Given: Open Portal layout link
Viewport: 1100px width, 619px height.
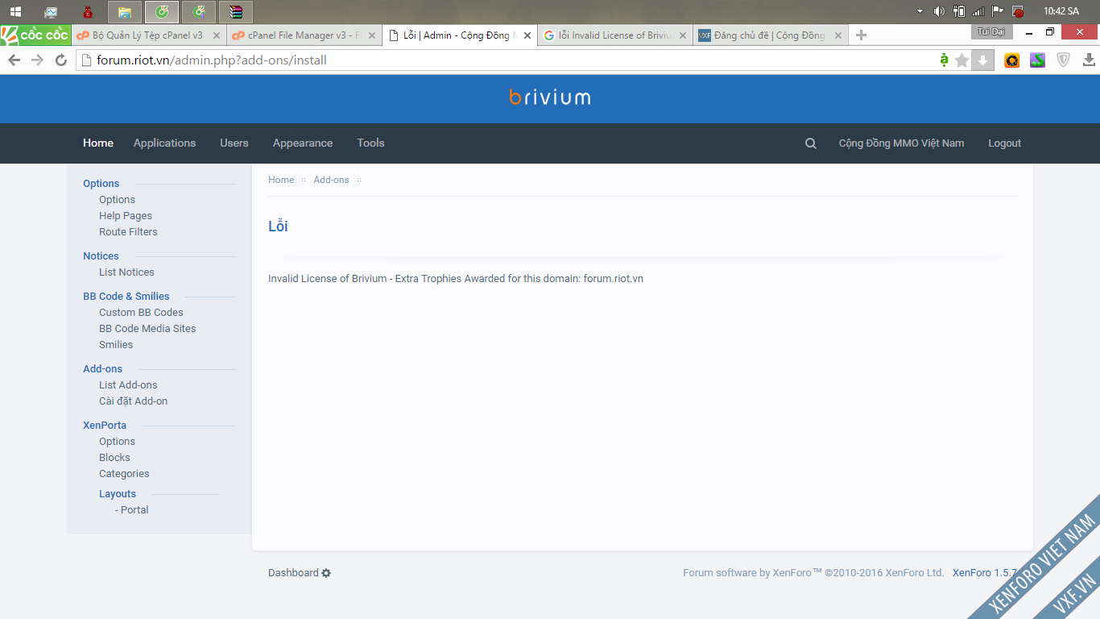Looking at the screenshot, I should click(x=132, y=510).
